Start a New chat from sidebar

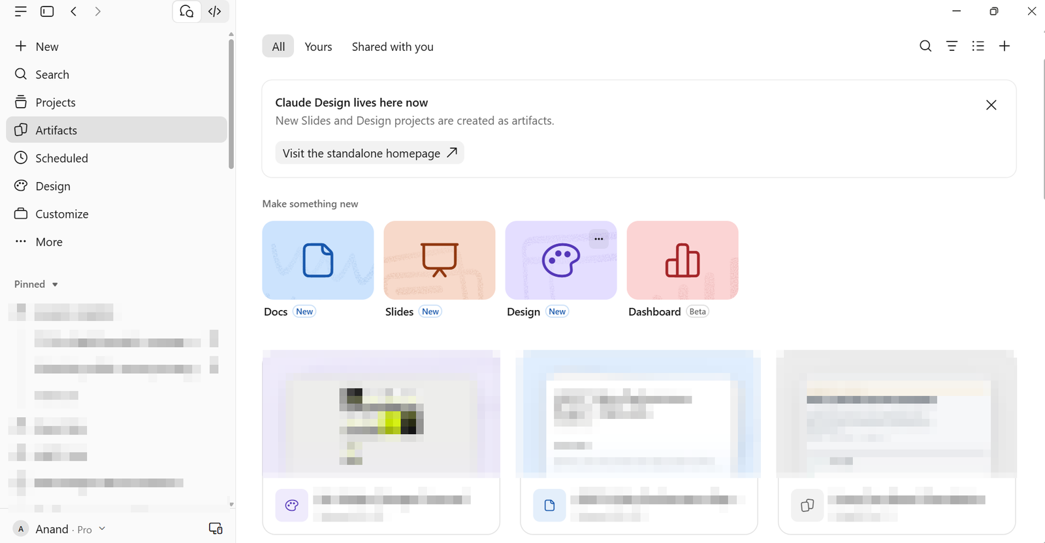tap(117, 46)
